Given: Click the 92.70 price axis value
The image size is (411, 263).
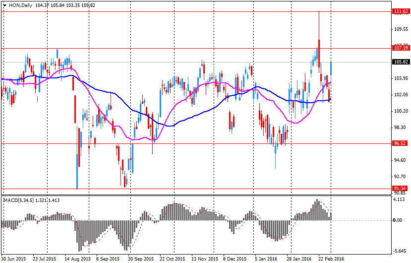Looking at the screenshot, I should pyautogui.click(x=400, y=176).
